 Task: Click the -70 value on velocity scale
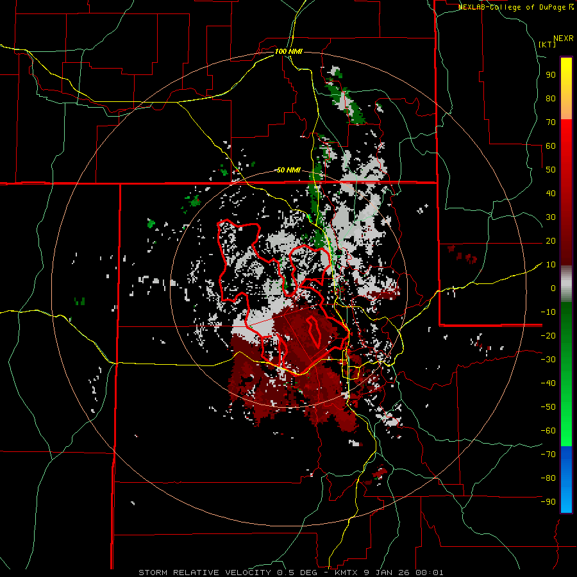click(548, 455)
